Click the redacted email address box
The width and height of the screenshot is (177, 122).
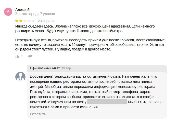[x=107, y=102]
